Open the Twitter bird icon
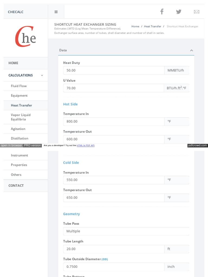Screen dimensions: 208x277 179,12
